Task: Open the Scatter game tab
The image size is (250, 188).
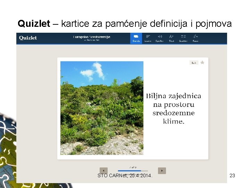Action: pyautogui.click(x=183, y=38)
